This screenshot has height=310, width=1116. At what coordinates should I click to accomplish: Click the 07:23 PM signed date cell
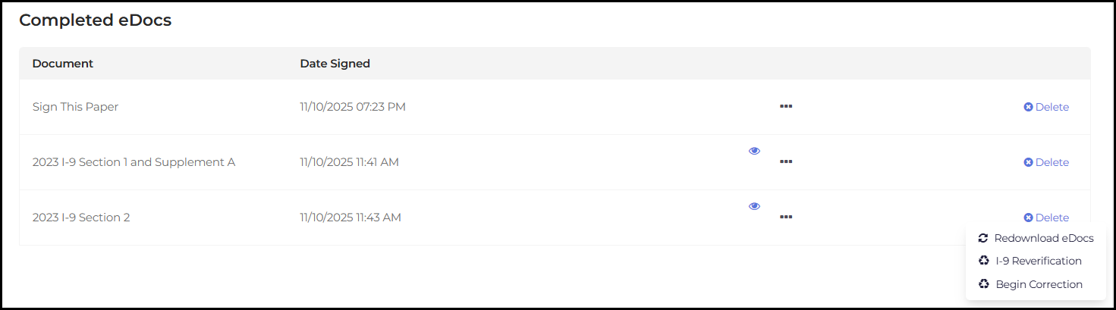click(353, 107)
